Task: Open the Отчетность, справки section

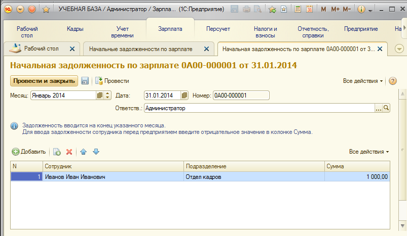Action: pyautogui.click(x=313, y=32)
